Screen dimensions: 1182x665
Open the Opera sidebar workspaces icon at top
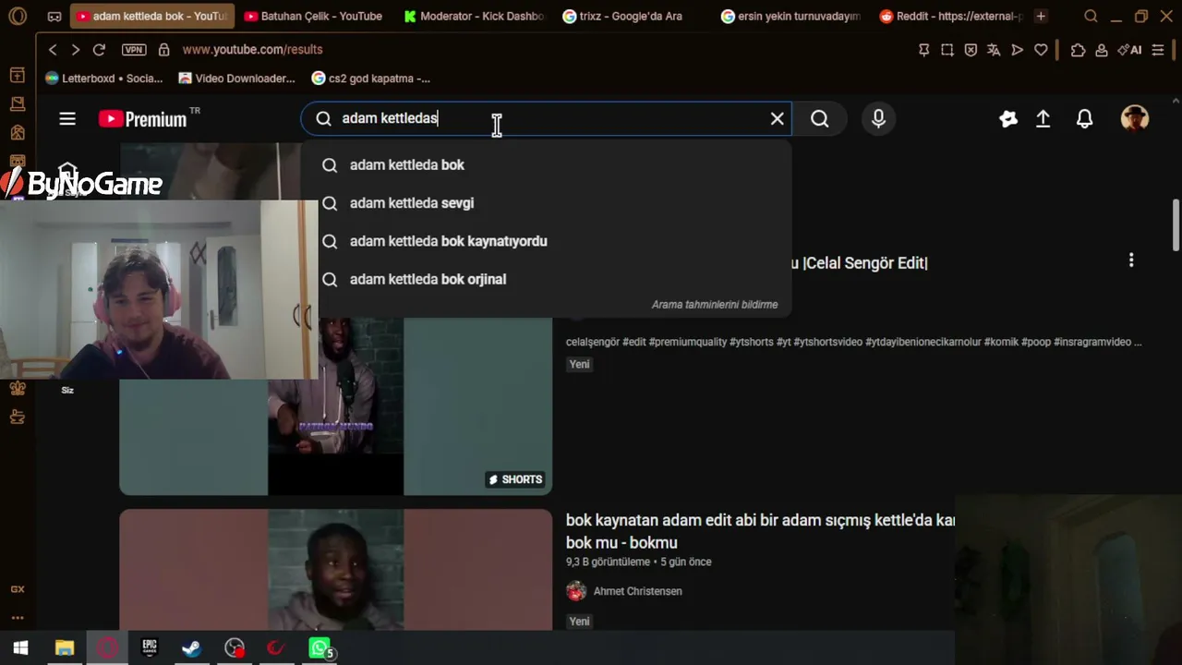click(18, 75)
